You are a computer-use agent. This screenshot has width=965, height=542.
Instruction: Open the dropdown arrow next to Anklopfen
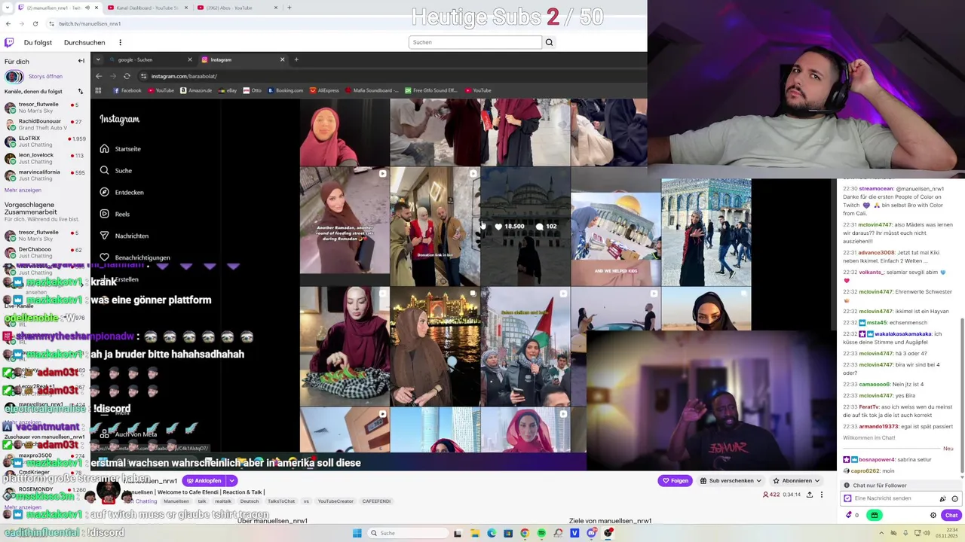pyautogui.click(x=232, y=480)
